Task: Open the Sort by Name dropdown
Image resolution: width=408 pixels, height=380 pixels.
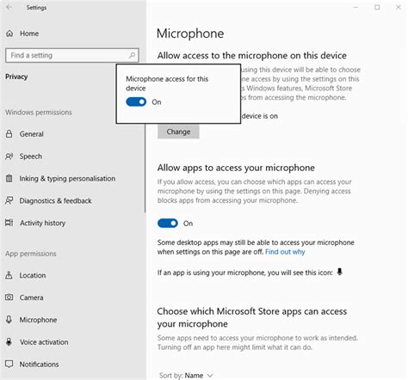Action: (186, 376)
